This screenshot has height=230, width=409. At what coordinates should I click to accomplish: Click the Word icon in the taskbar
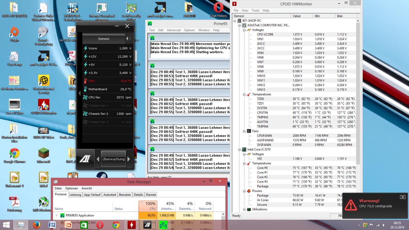pyautogui.click(x=52, y=225)
